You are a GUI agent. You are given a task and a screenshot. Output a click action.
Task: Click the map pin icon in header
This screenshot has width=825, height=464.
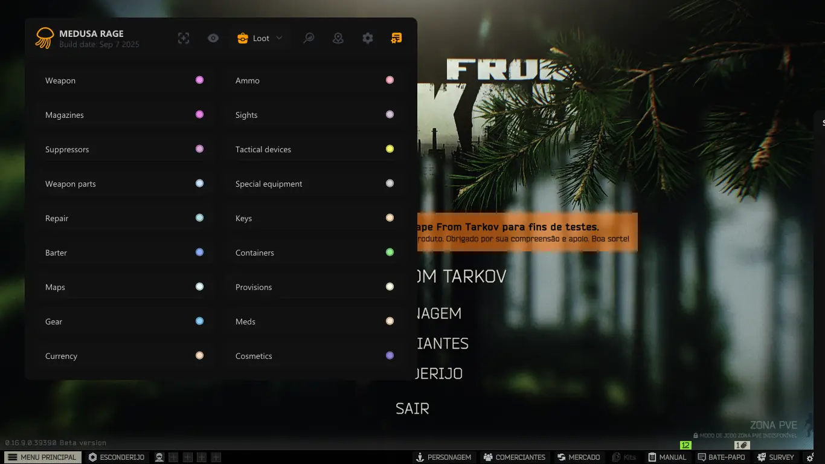click(338, 38)
